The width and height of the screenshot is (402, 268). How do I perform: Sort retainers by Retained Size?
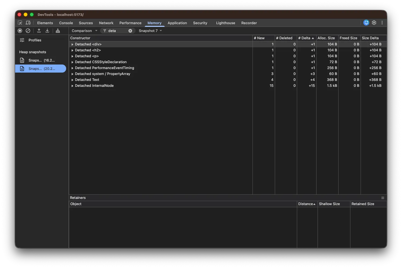(368, 204)
